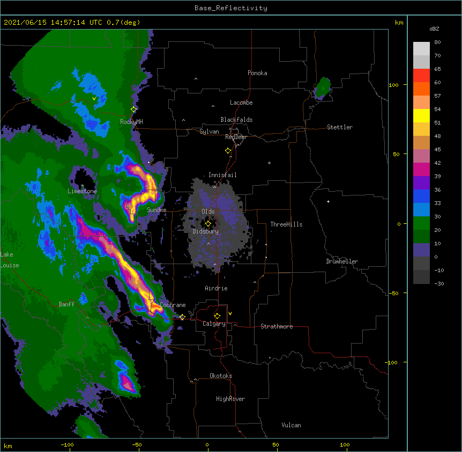Click the Cochrane label
The width and height of the screenshot is (462, 452).
pos(173,305)
